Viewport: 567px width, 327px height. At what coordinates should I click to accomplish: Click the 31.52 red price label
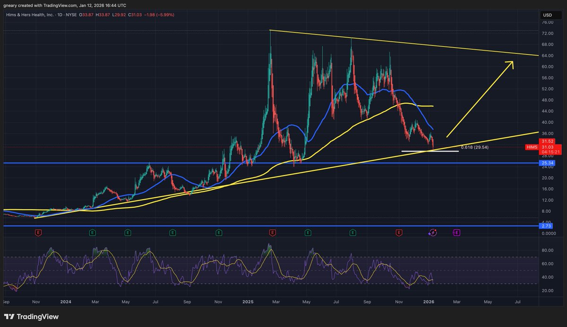[547, 141]
